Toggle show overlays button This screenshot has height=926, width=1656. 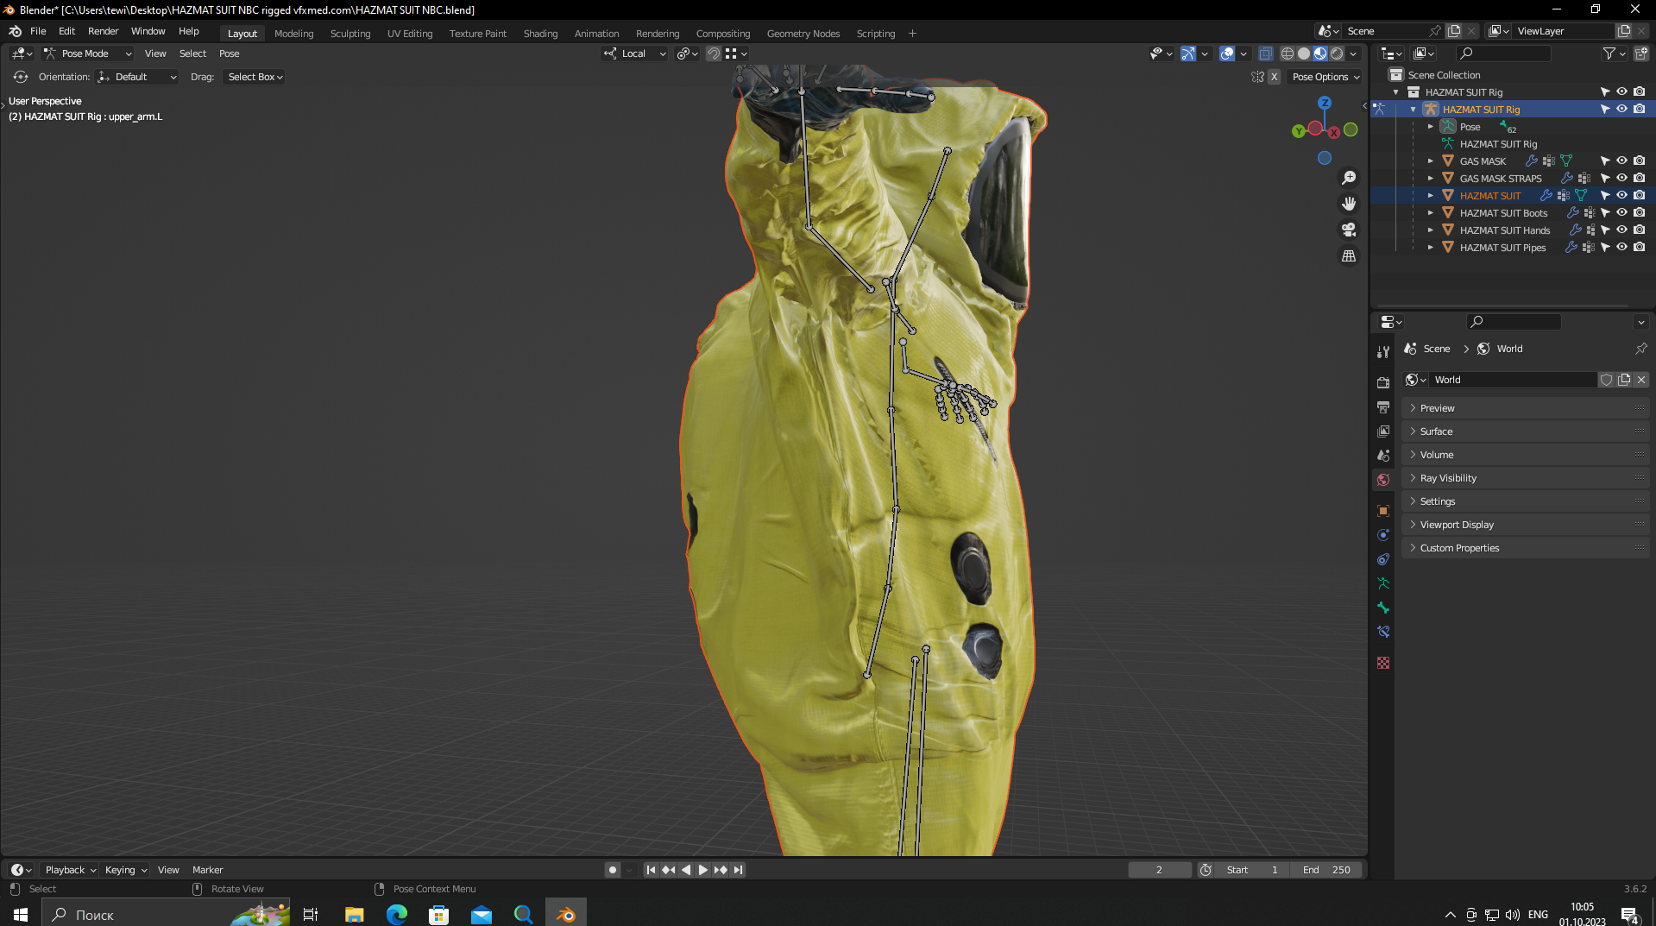click(1227, 54)
